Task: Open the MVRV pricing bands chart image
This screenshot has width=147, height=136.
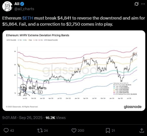Action: pyautogui.click(x=74, y=71)
